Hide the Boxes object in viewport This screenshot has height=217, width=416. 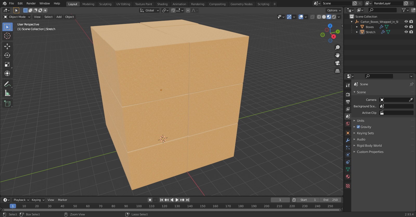(x=406, y=27)
